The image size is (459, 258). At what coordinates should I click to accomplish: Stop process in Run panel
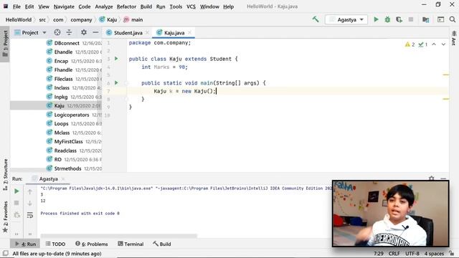coord(16,203)
